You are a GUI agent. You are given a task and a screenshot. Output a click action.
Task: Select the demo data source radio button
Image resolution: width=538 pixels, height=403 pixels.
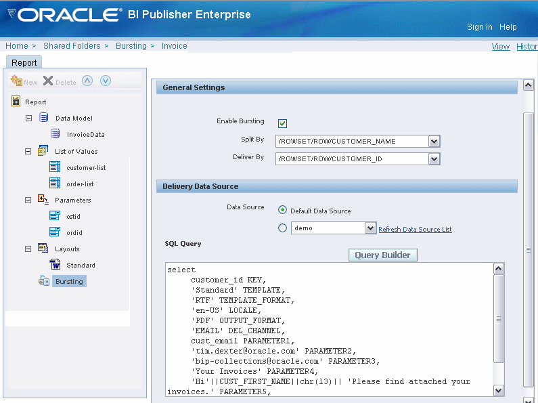point(282,228)
